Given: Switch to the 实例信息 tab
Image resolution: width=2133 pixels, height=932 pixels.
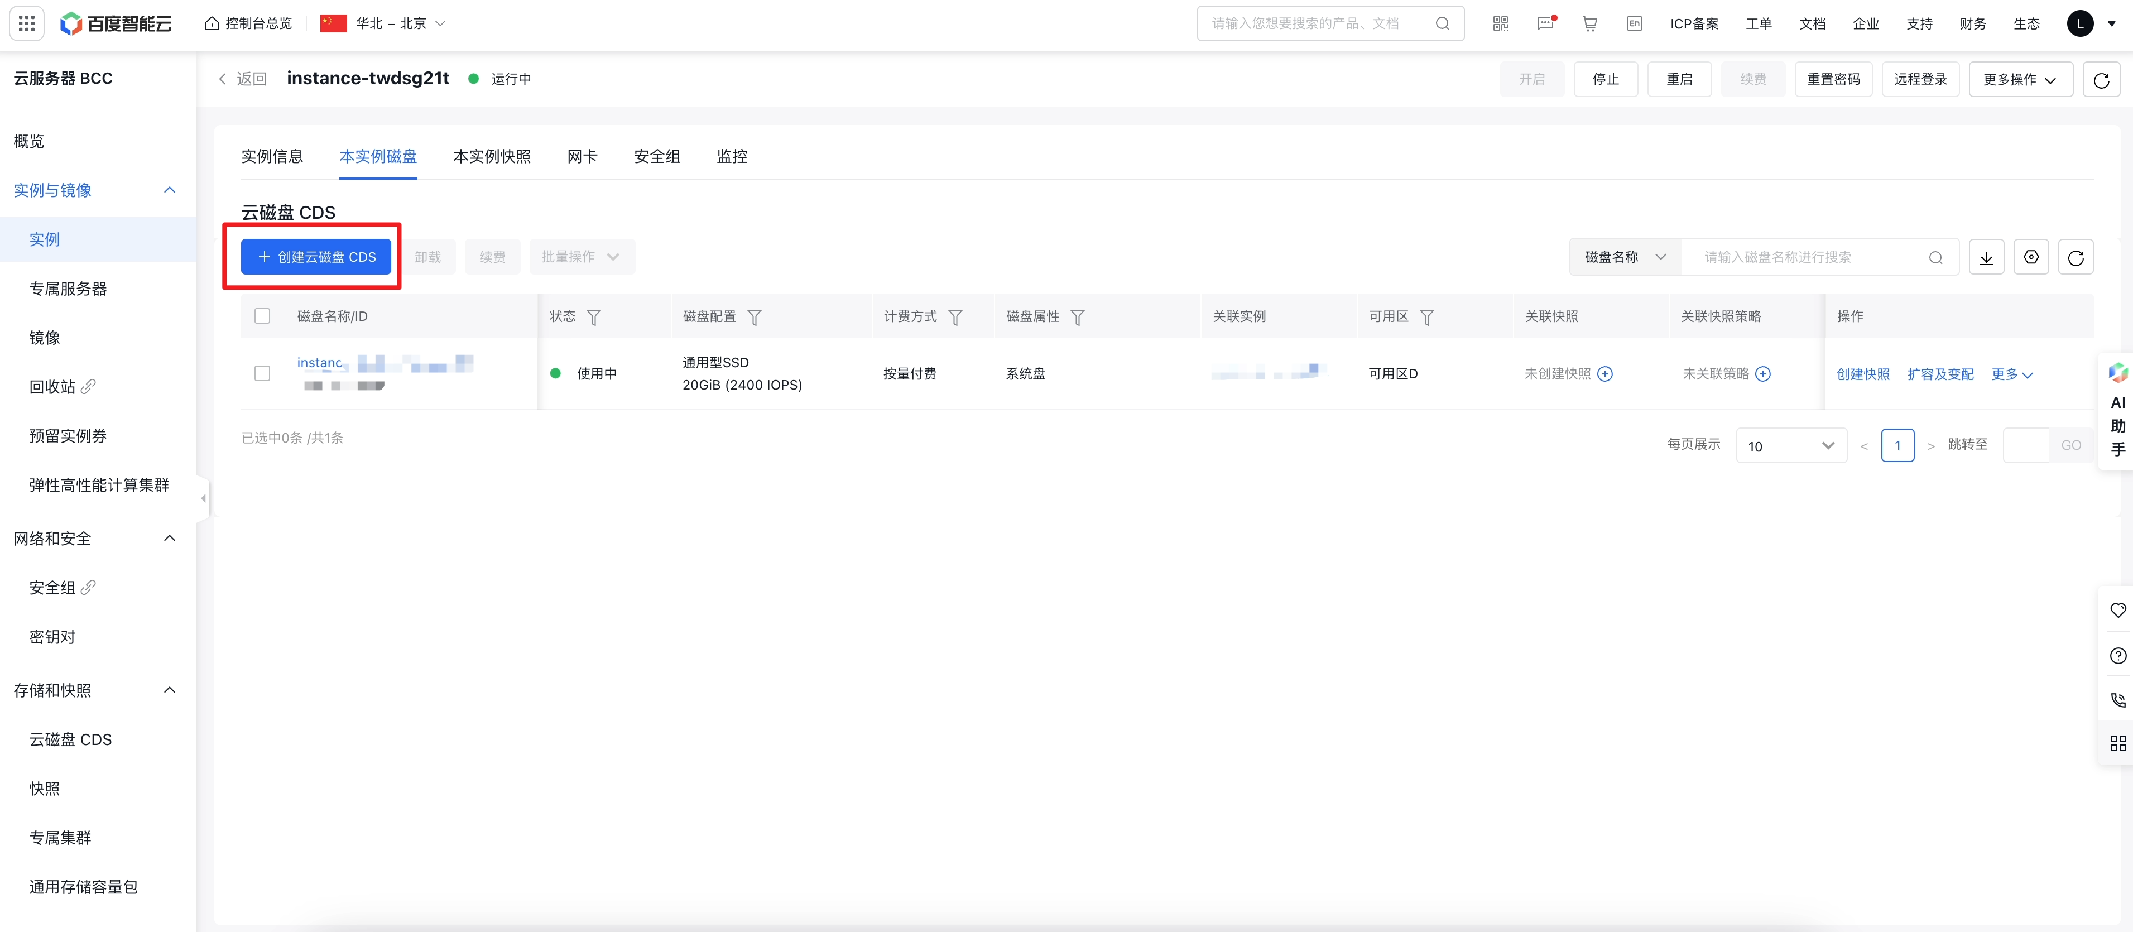Looking at the screenshot, I should click(272, 156).
